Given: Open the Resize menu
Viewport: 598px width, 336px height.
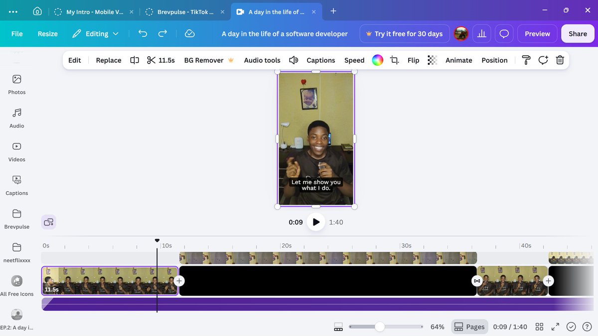Looking at the screenshot, I should coord(48,34).
